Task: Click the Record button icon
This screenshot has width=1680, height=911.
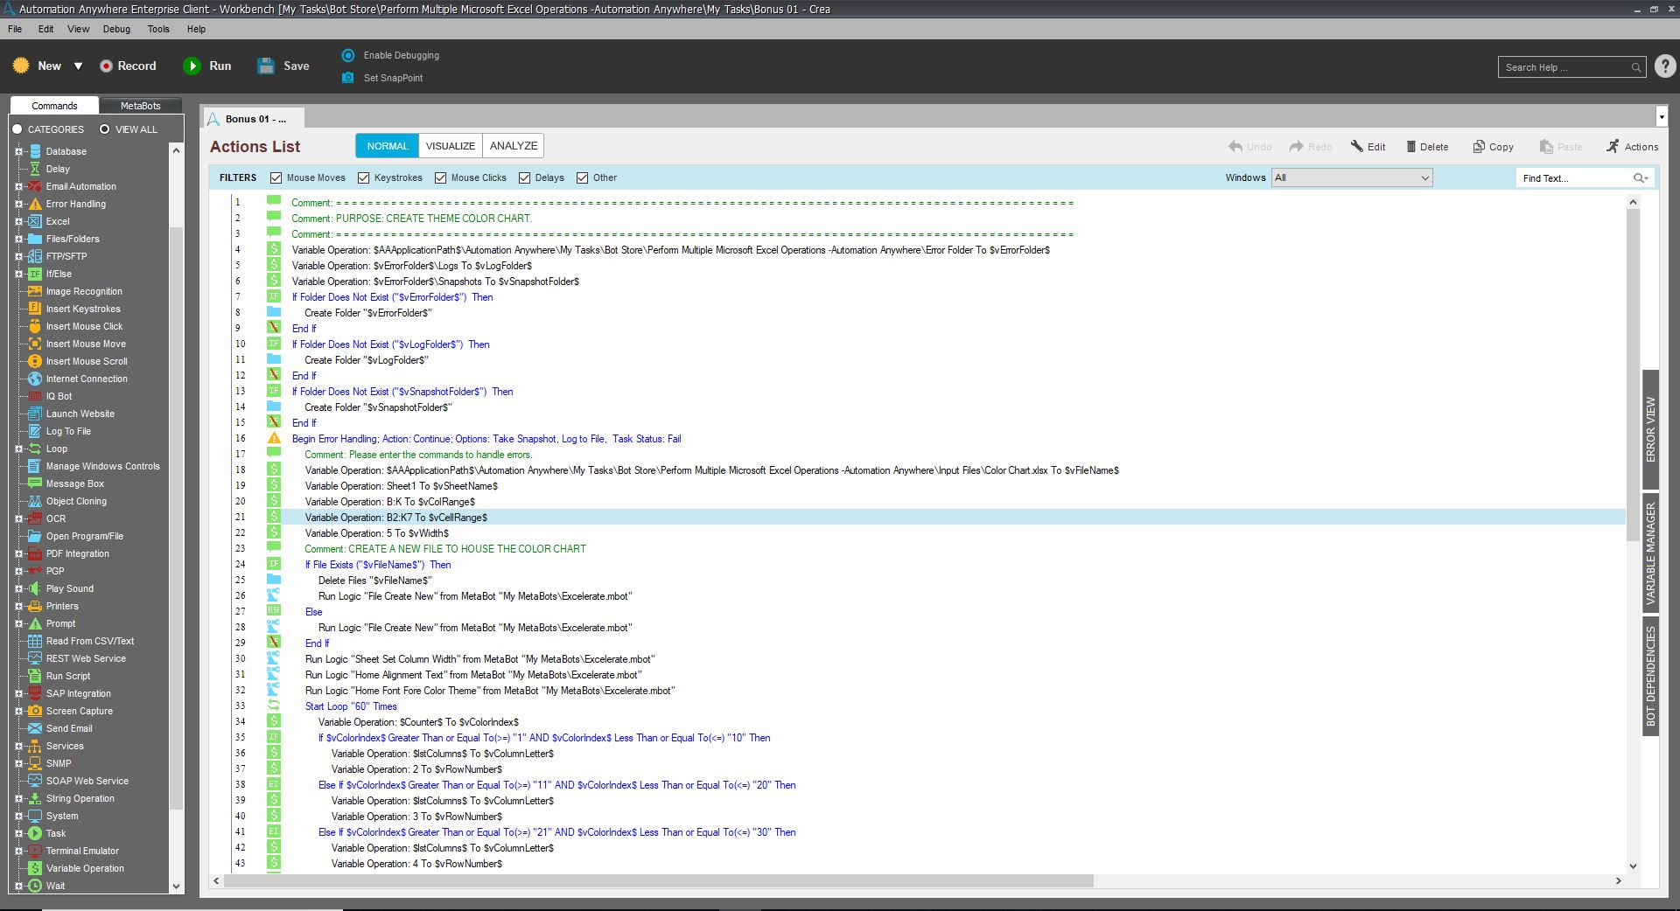Action: (x=106, y=66)
